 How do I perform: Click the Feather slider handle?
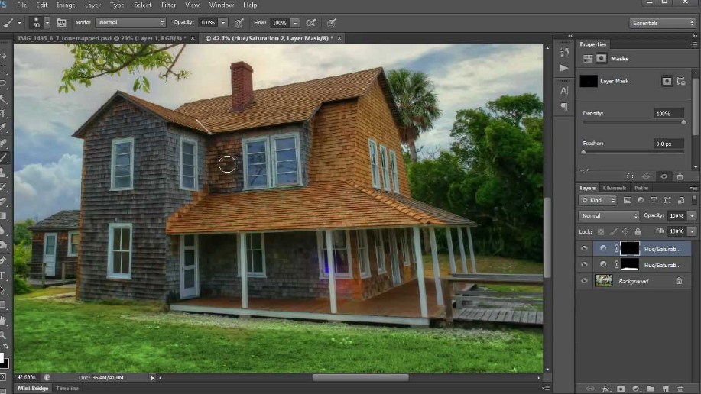click(x=583, y=152)
